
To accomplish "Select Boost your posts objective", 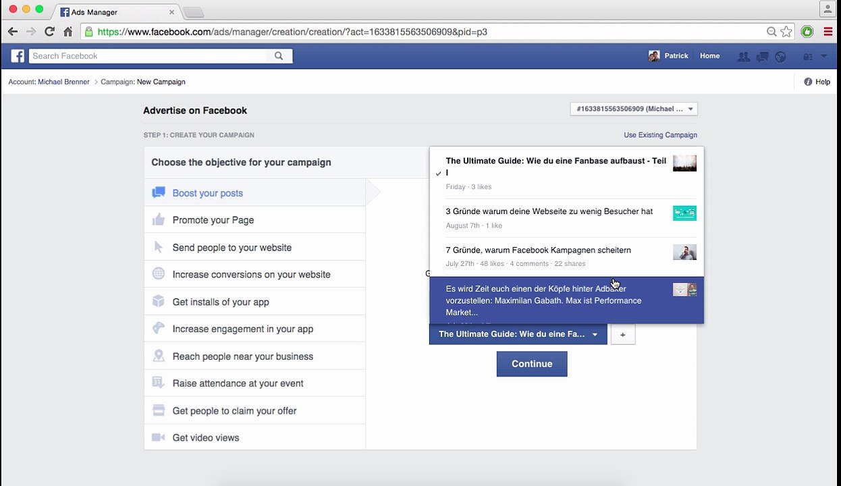I will click(x=255, y=193).
